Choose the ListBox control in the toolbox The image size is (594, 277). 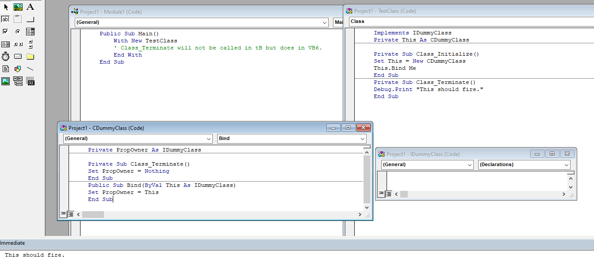coord(6,44)
